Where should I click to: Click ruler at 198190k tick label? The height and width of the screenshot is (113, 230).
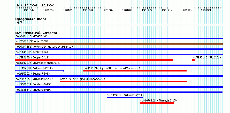tap(147, 10)
